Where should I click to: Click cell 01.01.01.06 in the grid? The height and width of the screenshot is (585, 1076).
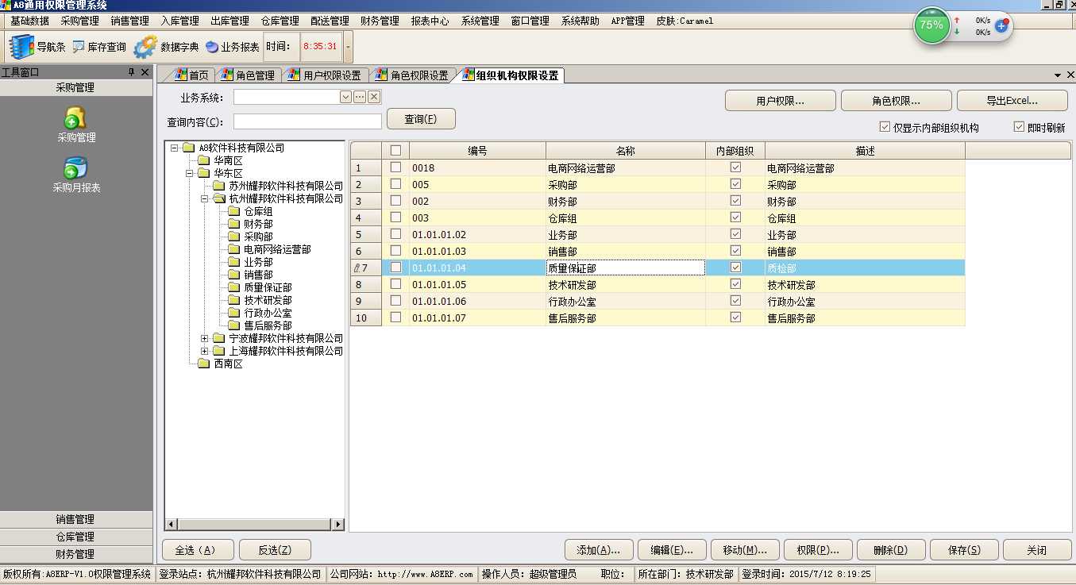click(x=477, y=302)
